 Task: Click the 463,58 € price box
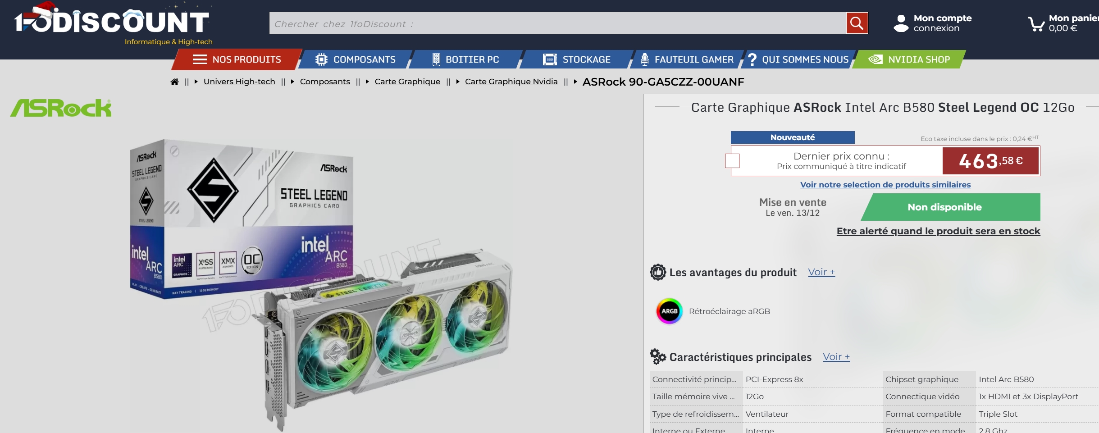click(991, 161)
